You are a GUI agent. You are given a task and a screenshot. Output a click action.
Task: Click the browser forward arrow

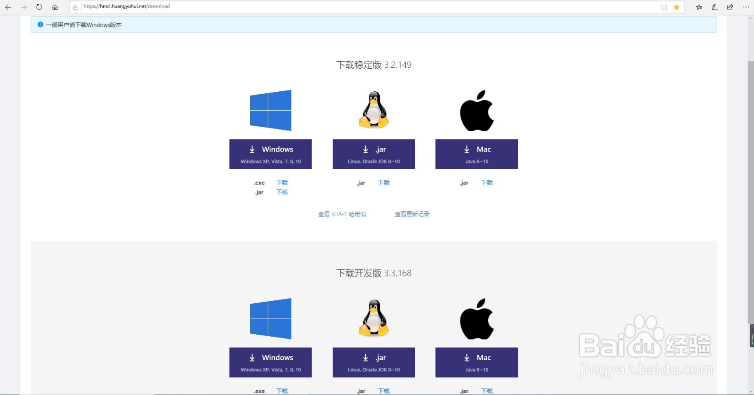click(24, 7)
